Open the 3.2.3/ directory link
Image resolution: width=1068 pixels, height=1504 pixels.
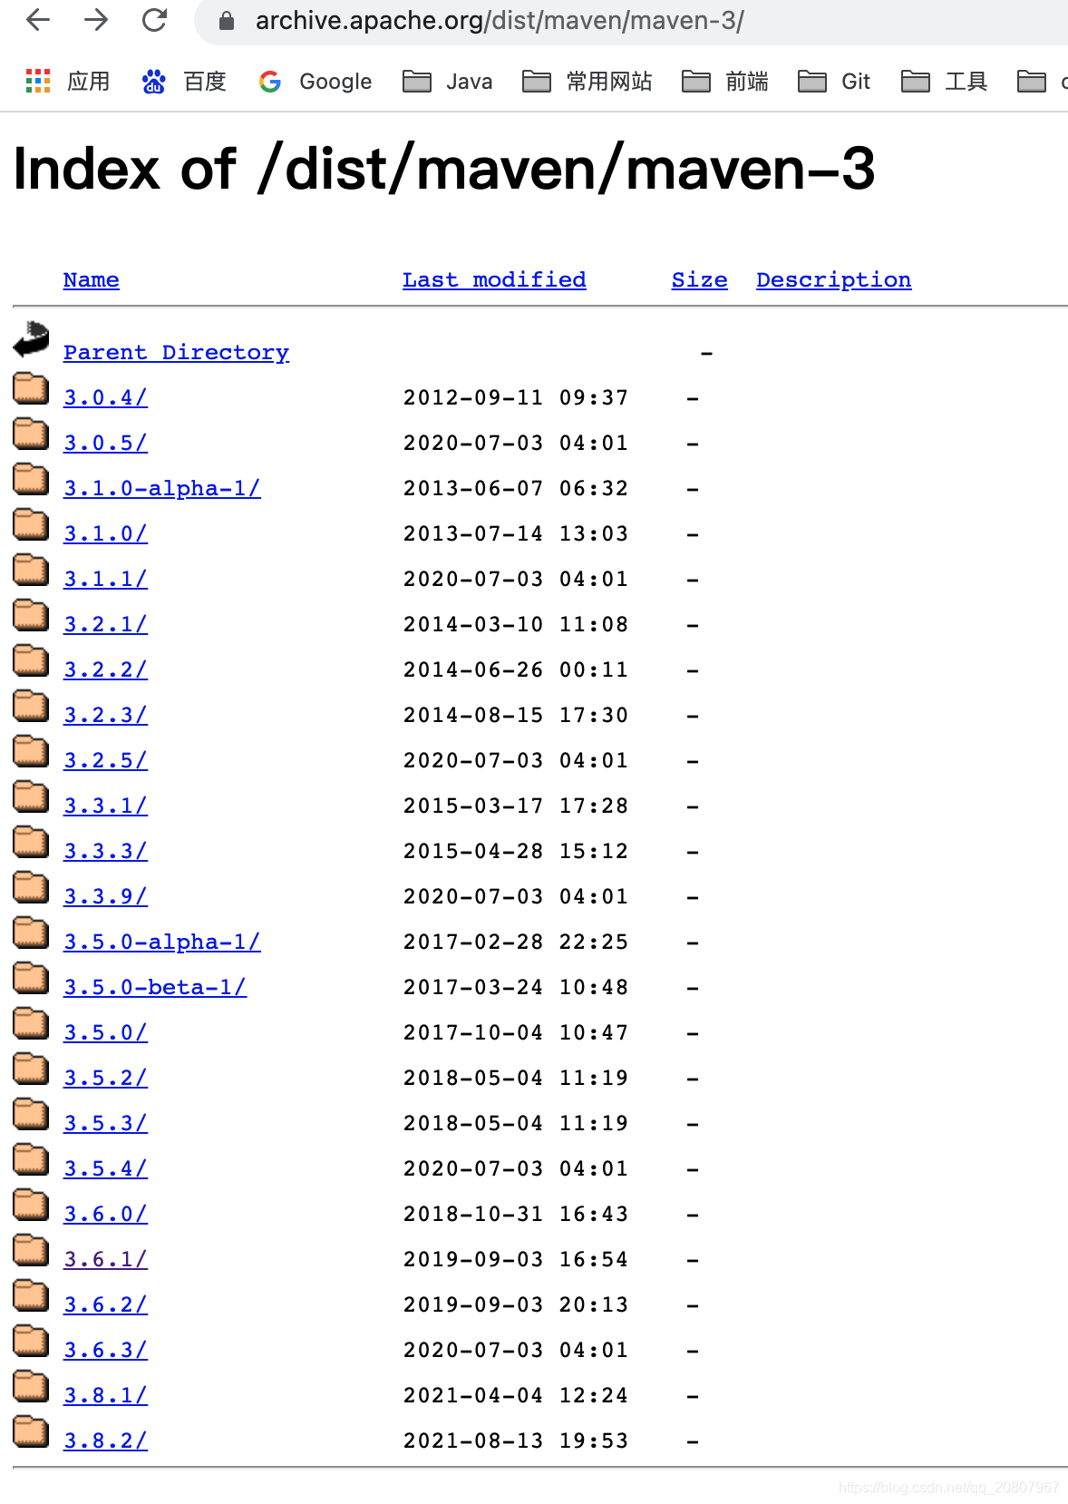coord(105,715)
